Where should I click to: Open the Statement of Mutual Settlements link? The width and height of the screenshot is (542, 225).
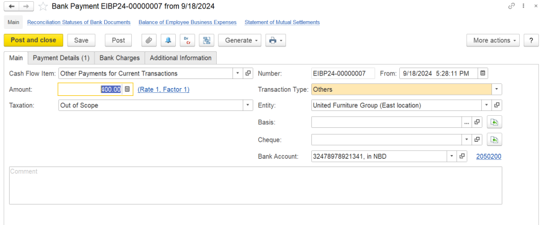point(282,22)
